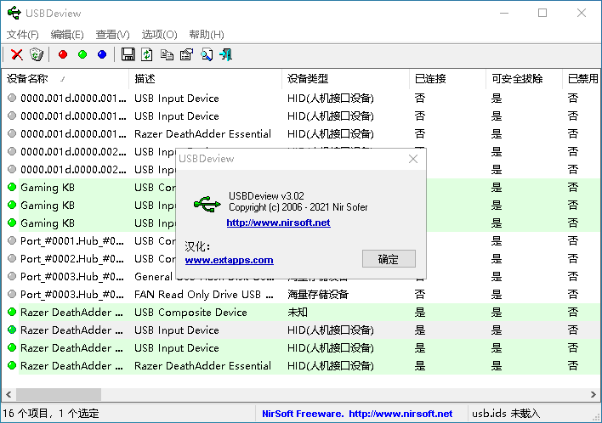Click the floppy disk save icon
Viewport: 602px width, 423px height.
pos(128,54)
